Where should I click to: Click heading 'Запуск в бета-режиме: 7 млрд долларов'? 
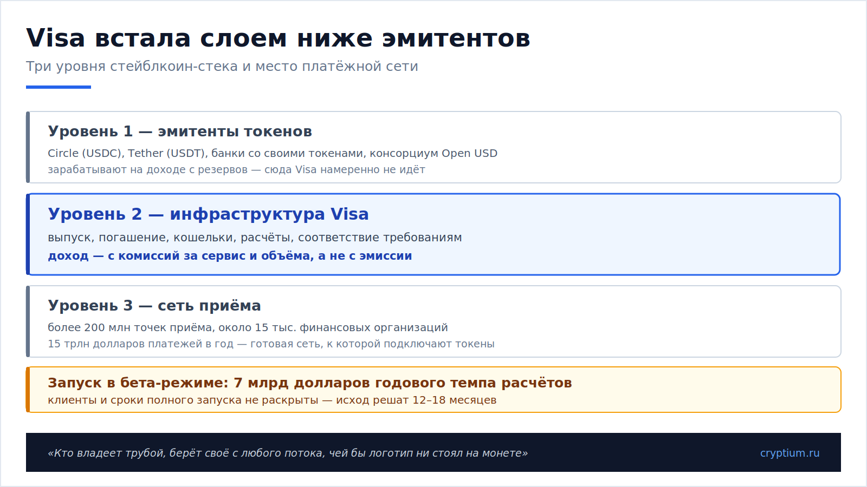pos(310,383)
